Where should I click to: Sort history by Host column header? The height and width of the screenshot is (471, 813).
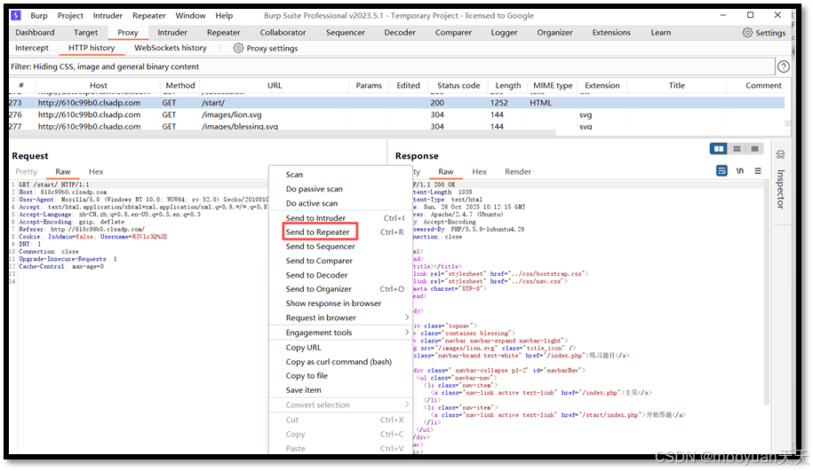tap(98, 85)
